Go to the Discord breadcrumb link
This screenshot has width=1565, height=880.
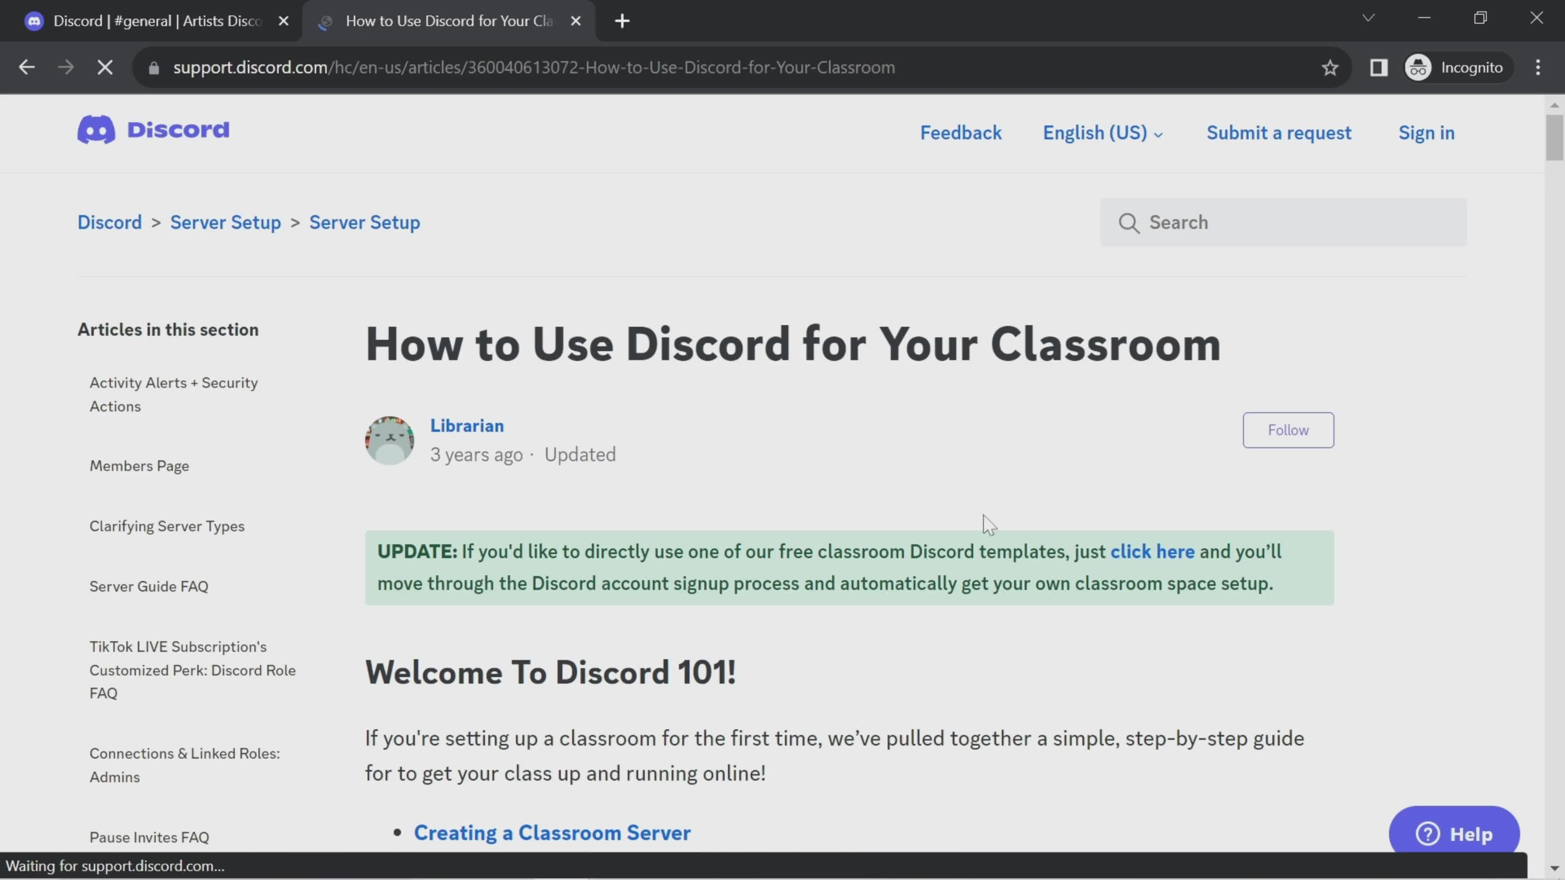tap(109, 222)
